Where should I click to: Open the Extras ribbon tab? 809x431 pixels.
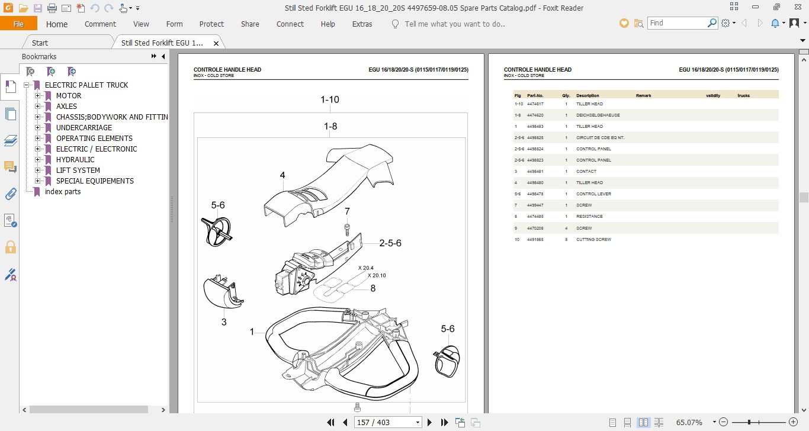(x=362, y=24)
